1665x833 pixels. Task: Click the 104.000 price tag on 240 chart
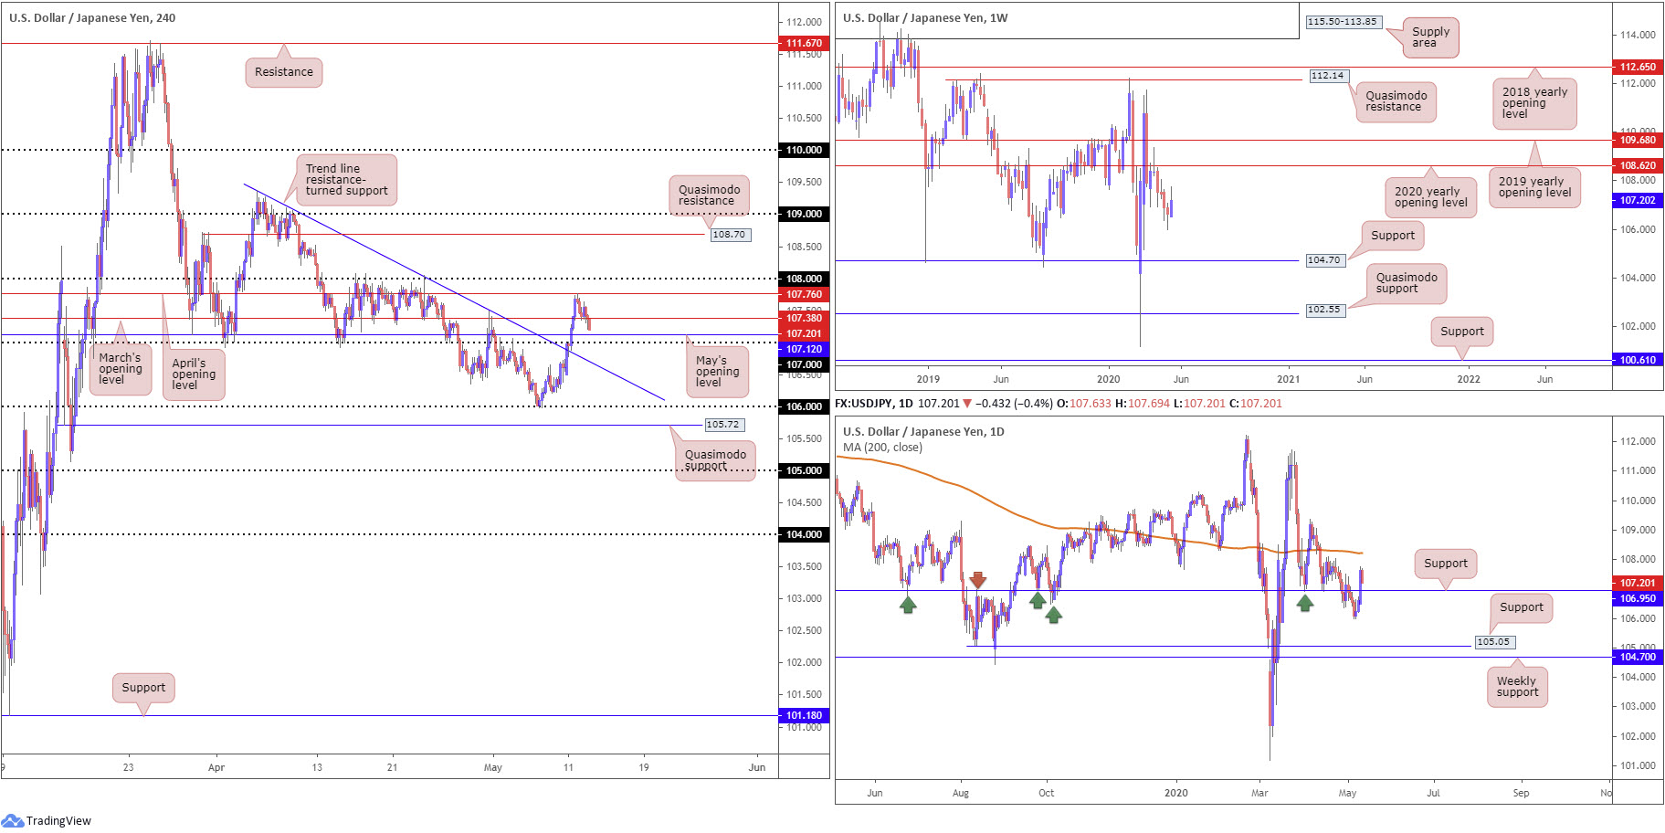[804, 534]
